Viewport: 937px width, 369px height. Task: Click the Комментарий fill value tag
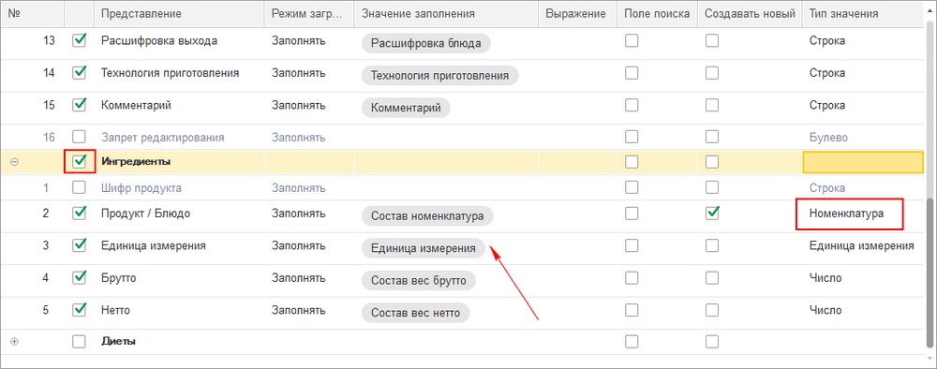pos(406,108)
